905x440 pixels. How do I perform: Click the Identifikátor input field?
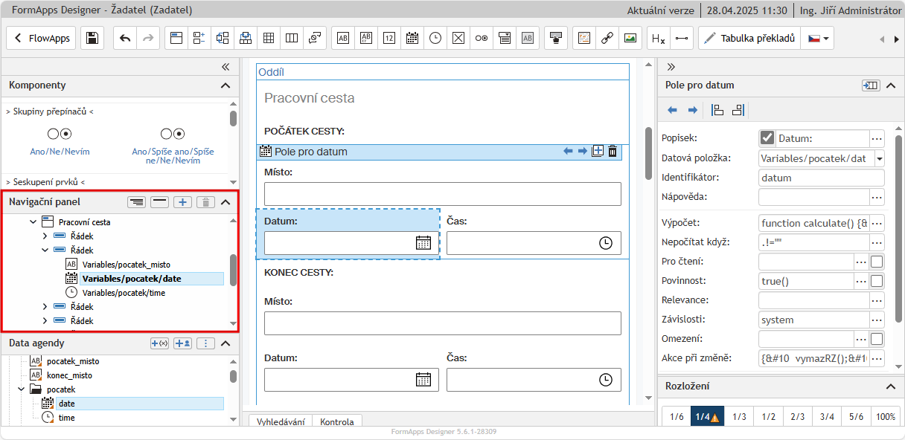(x=822, y=178)
